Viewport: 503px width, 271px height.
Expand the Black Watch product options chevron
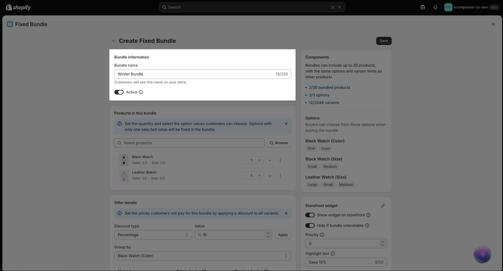pyautogui.click(x=270, y=160)
